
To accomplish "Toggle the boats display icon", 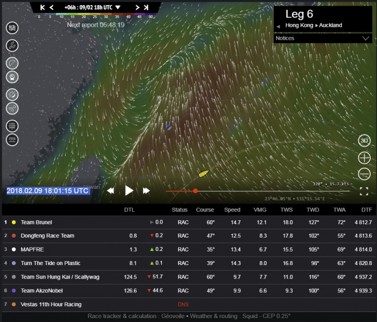I will [12, 45].
